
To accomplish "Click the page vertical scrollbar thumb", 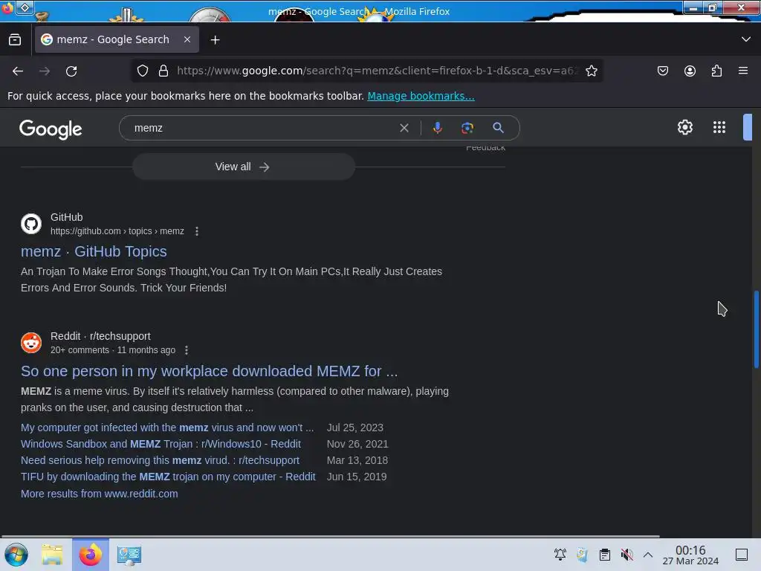I will [x=756, y=329].
